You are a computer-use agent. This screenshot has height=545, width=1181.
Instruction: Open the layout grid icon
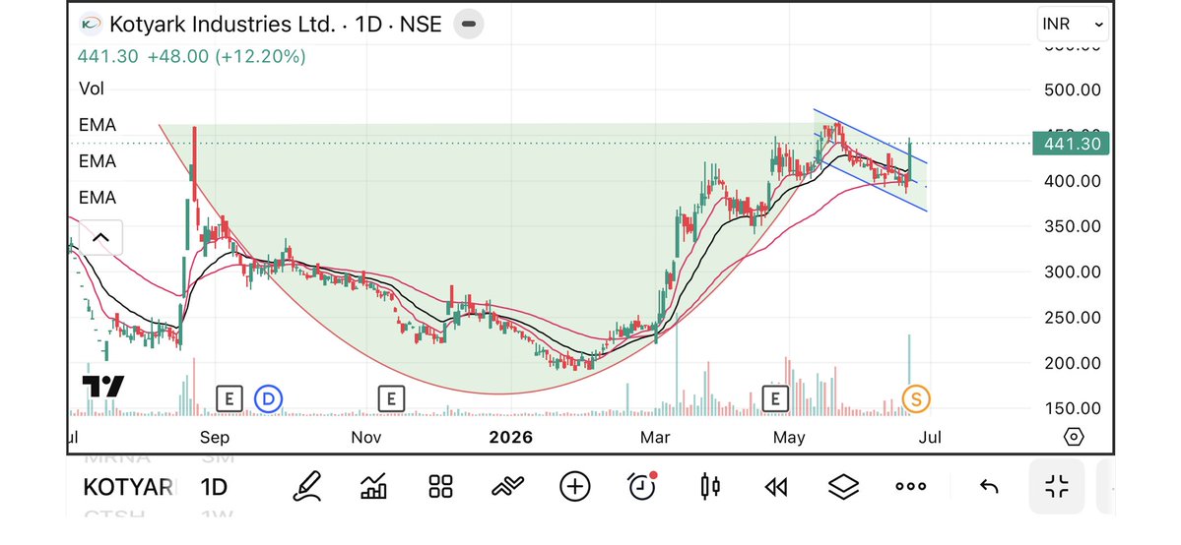(x=440, y=487)
